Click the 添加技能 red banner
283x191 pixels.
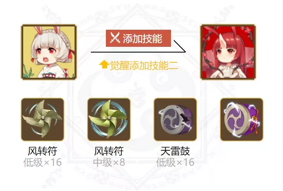pos(138,38)
